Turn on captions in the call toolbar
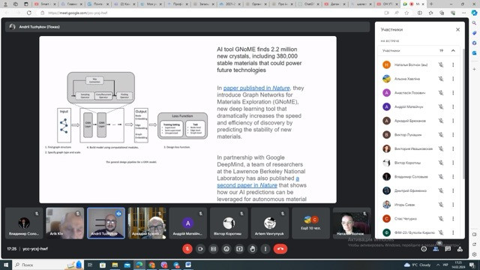Image resolution: width=480 pixels, height=270 pixels. (x=213, y=249)
